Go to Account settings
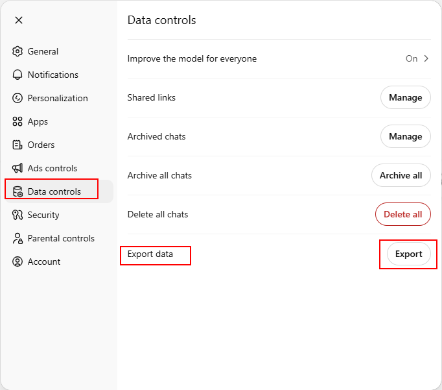This screenshot has height=390, width=442. 58,262
